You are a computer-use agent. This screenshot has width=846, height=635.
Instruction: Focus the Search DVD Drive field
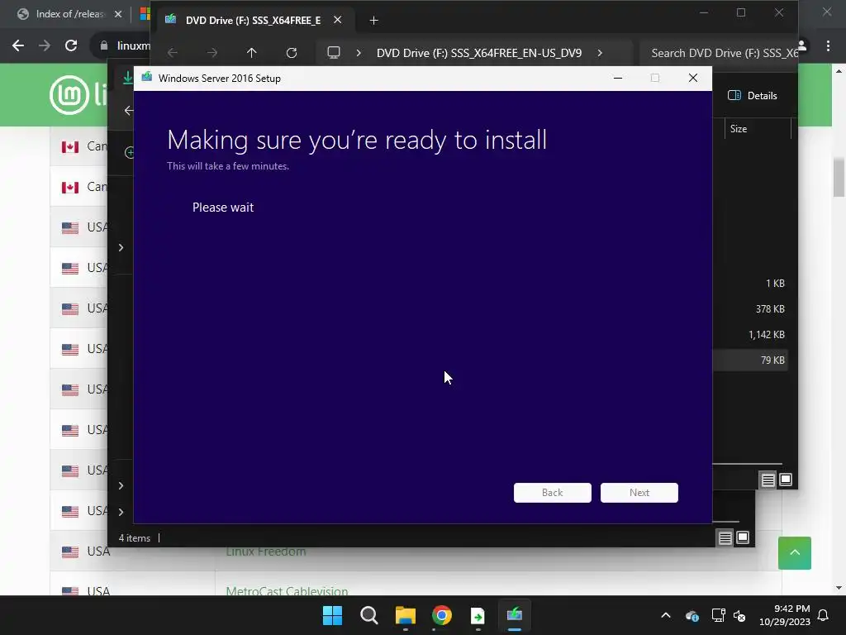(x=718, y=53)
